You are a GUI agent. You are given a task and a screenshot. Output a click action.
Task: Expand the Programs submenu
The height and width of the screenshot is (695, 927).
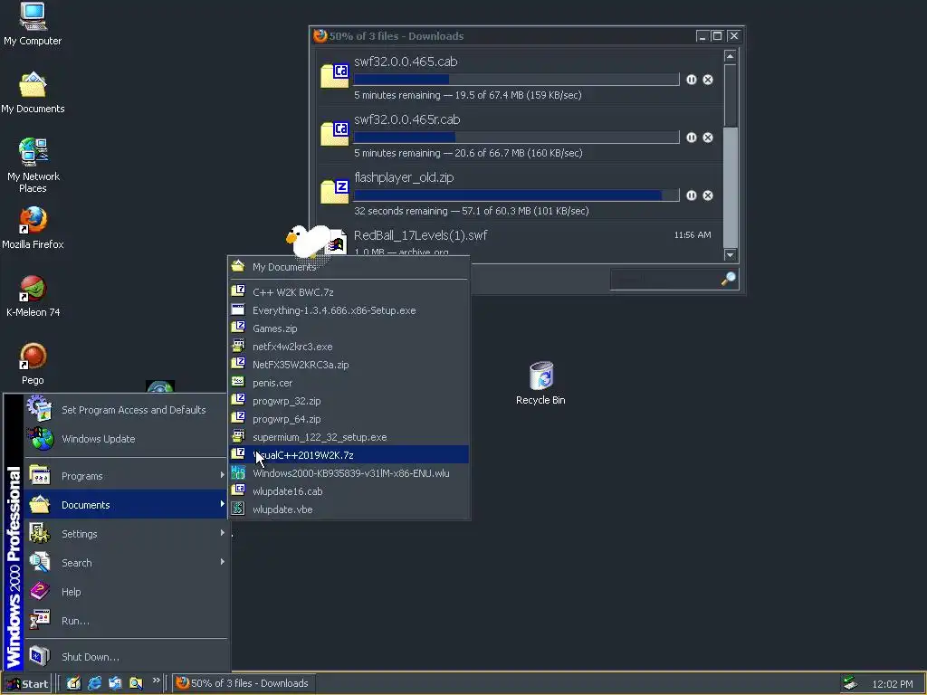pyautogui.click(x=126, y=476)
